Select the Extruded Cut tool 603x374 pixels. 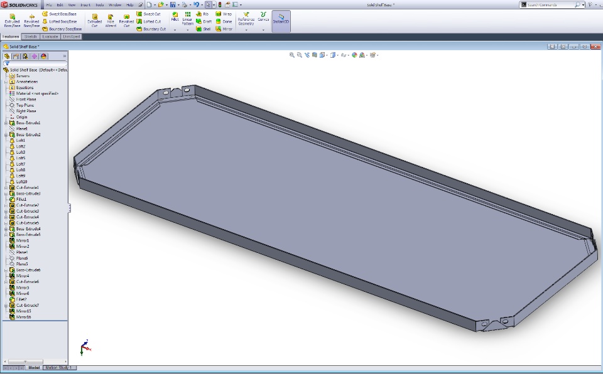[94, 20]
